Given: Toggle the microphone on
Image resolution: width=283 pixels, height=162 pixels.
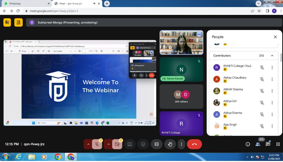Looking at the screenshot, I should pos(97,144).
